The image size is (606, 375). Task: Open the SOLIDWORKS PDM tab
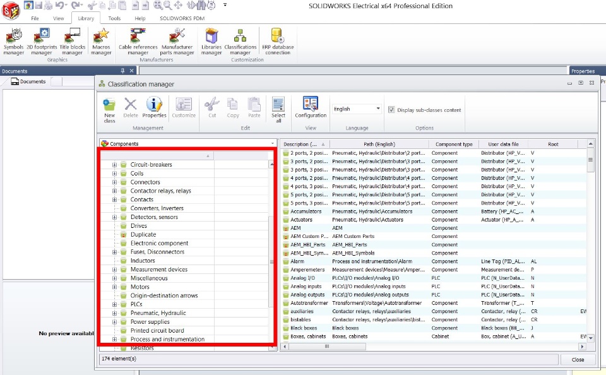182,18
